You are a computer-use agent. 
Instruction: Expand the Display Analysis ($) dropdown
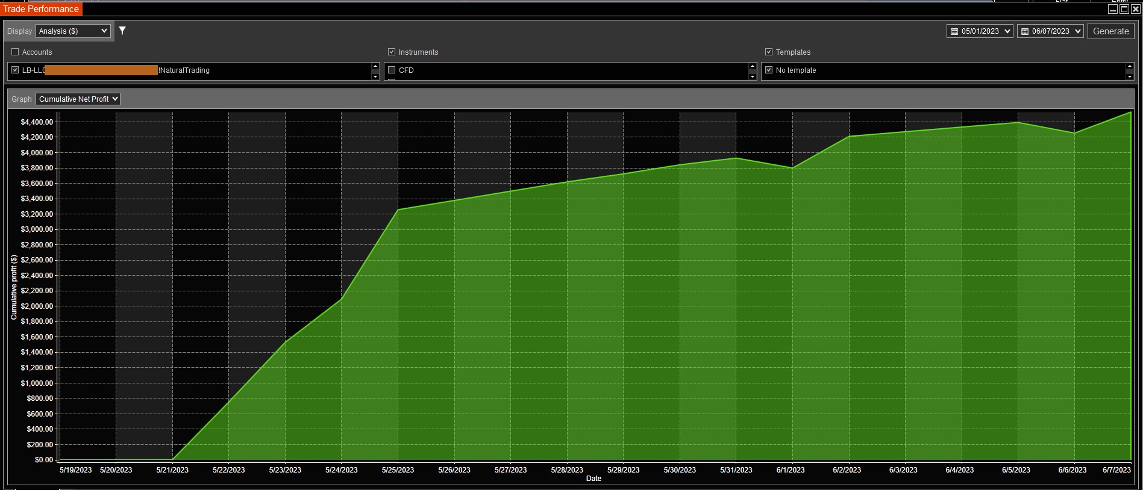73,31
